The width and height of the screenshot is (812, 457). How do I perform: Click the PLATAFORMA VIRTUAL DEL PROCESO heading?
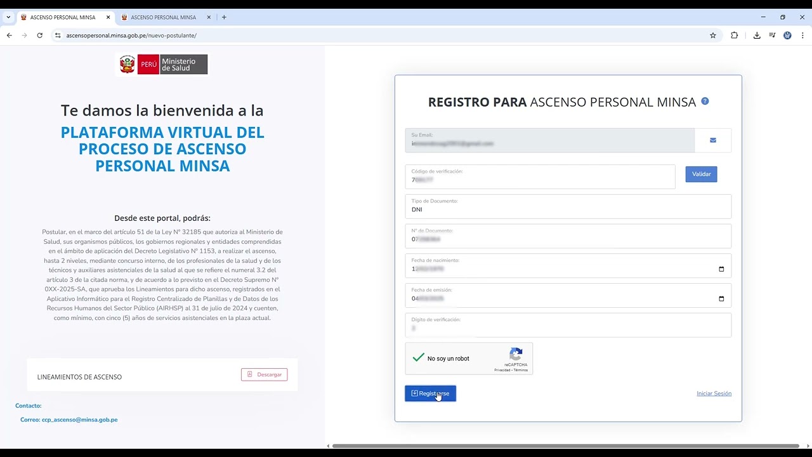(162, 149)
